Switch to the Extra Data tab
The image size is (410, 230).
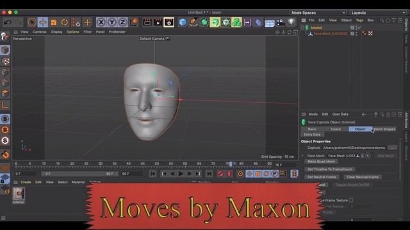312,135
